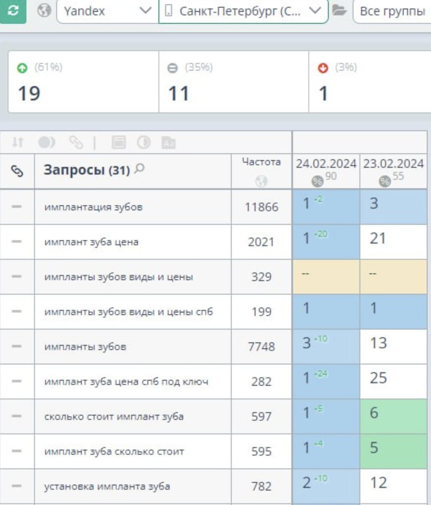Click the green refresh button
431x505 pixels.
tap(13, 11)
